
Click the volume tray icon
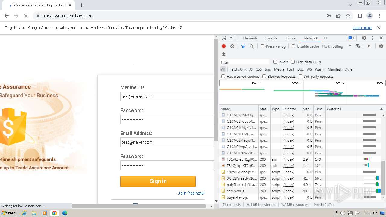(x=343, y=213)
